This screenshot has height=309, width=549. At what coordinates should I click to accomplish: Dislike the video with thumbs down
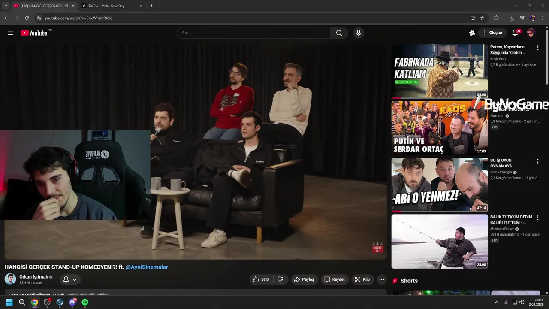point(281,279)
